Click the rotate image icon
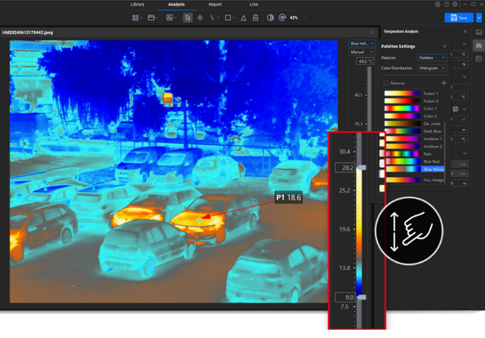This screenshot has width=485, height=338. click(x=282, y=17)
